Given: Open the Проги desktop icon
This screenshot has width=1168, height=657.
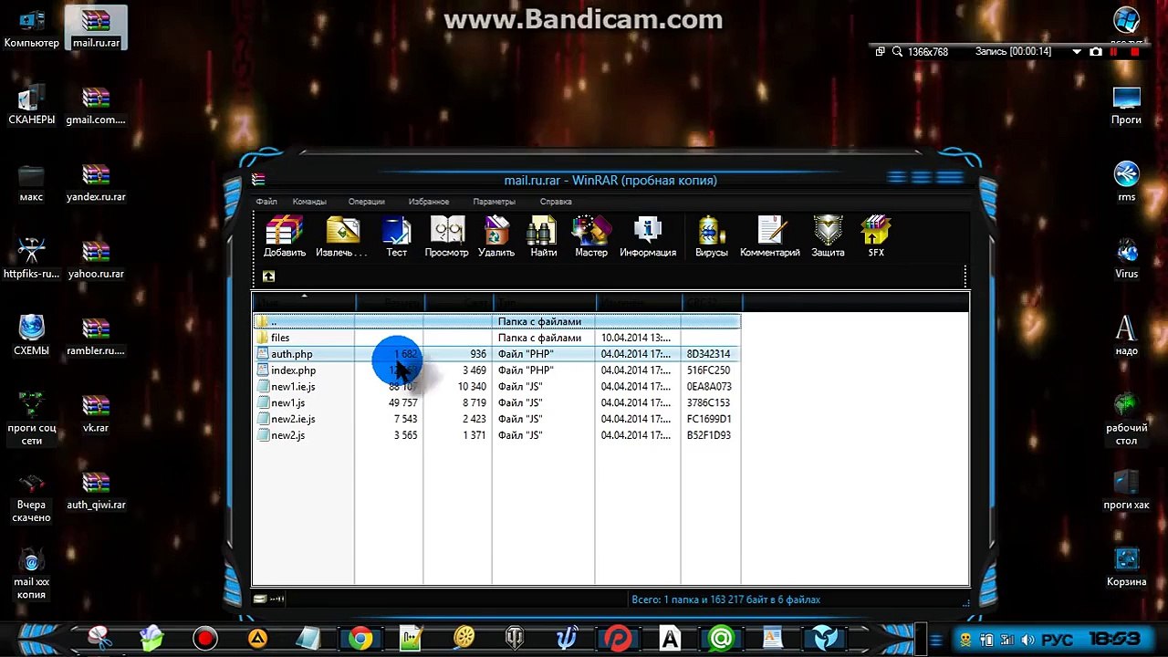Looking at the screenshot, I should pos(1127,106).
